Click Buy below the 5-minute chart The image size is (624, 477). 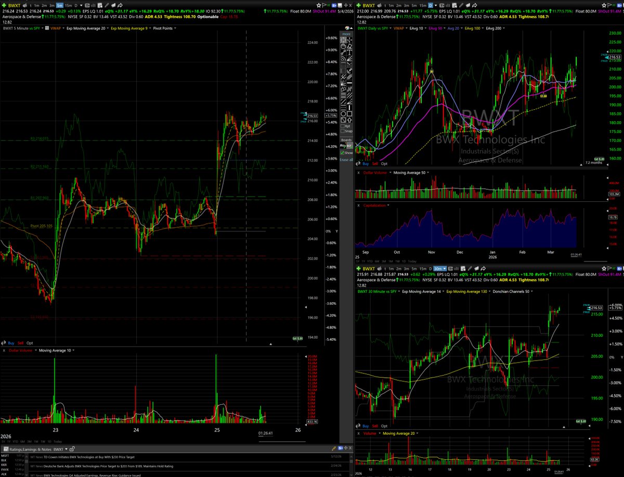[x=11, y=343]
